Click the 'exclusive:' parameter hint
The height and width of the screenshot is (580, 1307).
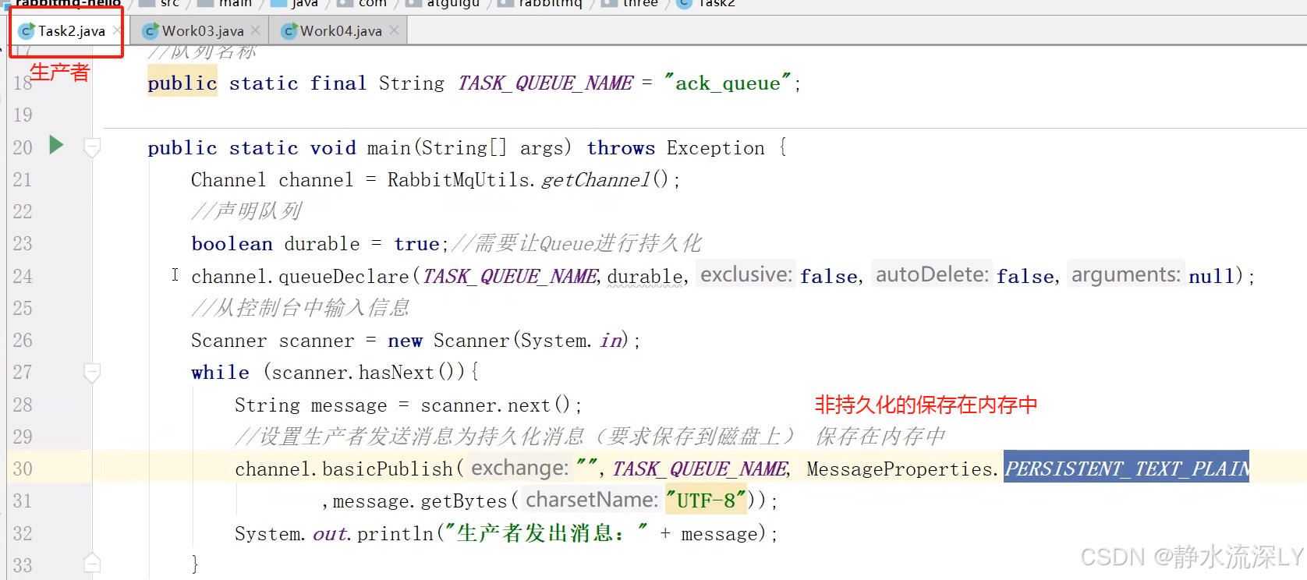(x=746, y=274)
